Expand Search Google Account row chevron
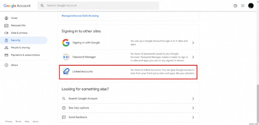This screenshot has width=259, height=125. tap(193, 99)
